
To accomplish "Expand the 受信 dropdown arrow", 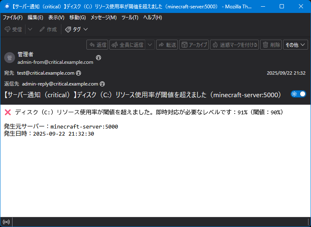I will 30,29.
